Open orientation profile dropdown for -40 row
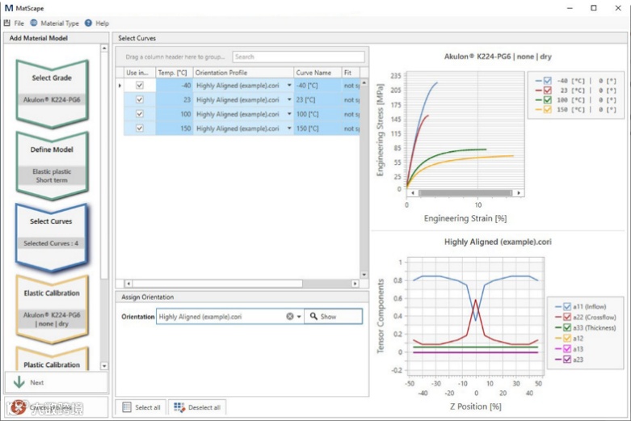 coord(289,86)
